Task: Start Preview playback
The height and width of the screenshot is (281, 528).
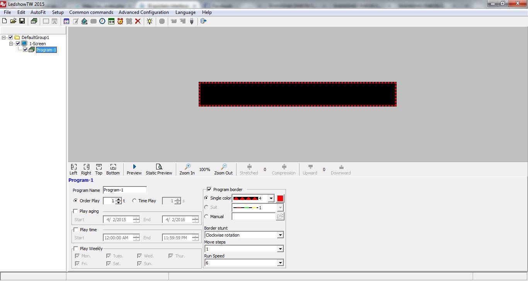Action: (134, 169)
